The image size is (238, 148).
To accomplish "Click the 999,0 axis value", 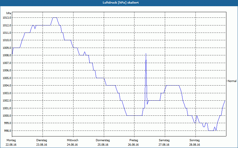I will pyautogui.click(x=7, y=123).
